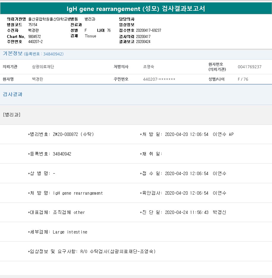Click 접수번호 value '20200417-69237'
This screenshot has height=278, width=272.
click(148, 30)
